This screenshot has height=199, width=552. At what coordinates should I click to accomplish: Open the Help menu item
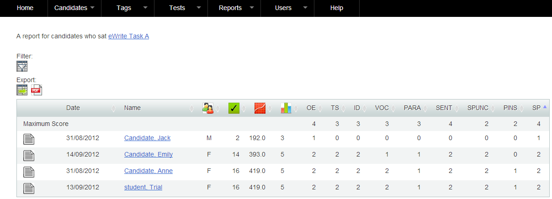click(337, 8)
